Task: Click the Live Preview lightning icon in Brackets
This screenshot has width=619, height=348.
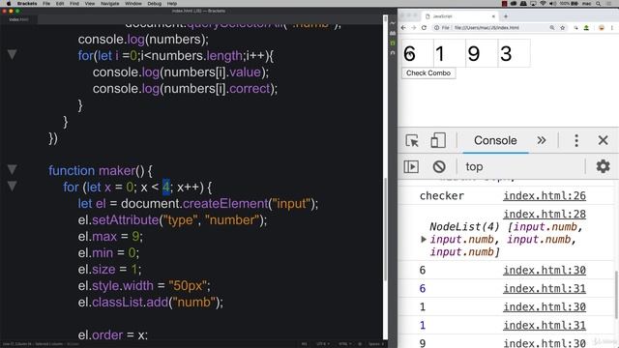Action: pyautogui.click(x=393, y=23)
